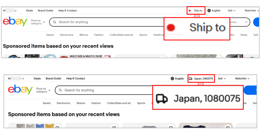Open Collectibles and art in bottom screenshot
Image resolution: width=261 pixels, height=138 pixels.
pos(119,103)
